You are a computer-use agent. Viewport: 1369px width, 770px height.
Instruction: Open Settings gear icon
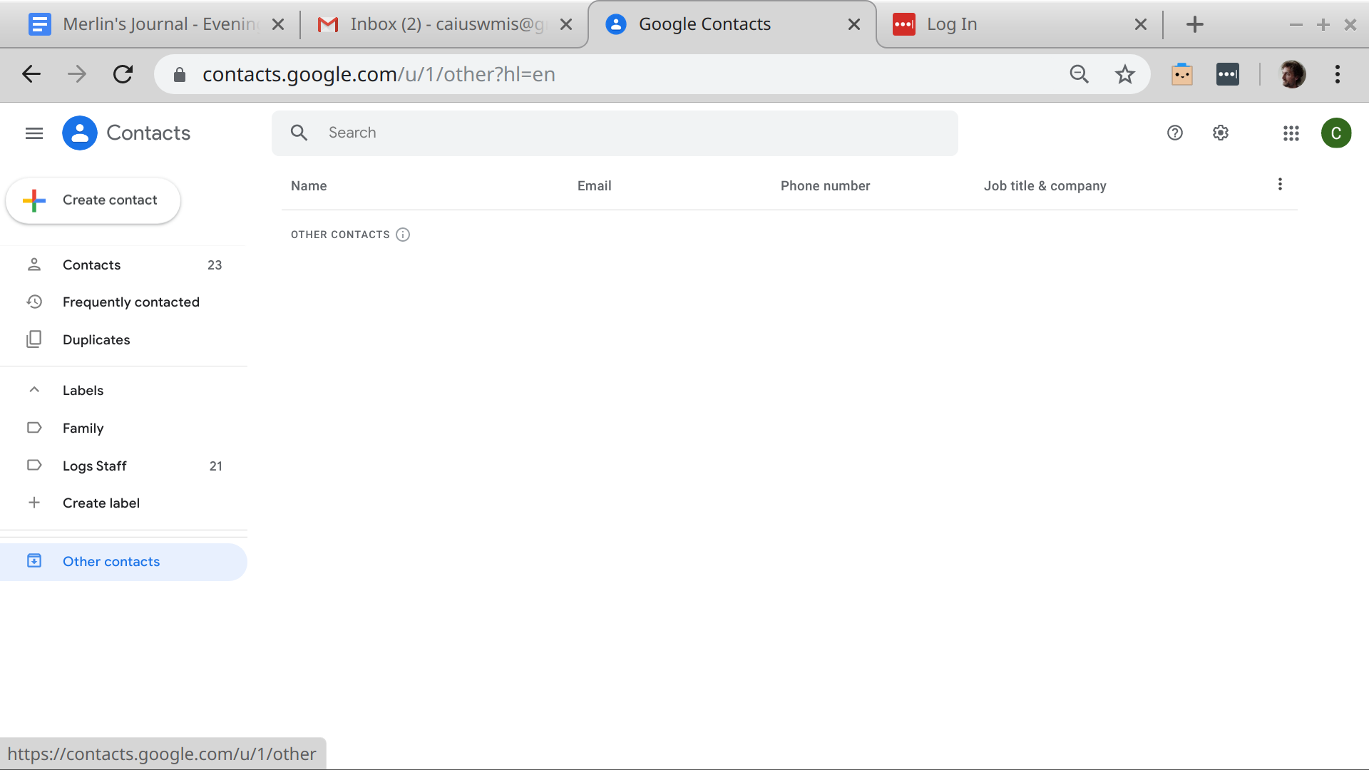1219,132
